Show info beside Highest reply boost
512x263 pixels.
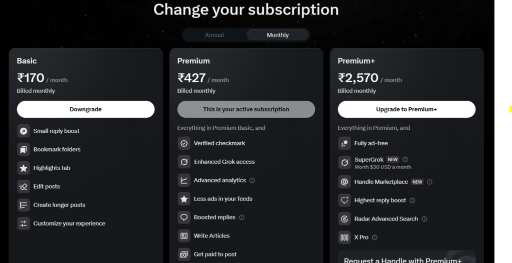pyautogui.click(x=412, y=200)
